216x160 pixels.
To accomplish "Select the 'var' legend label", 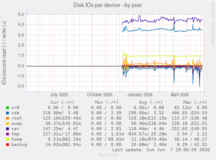I will (x=15, y=129).
